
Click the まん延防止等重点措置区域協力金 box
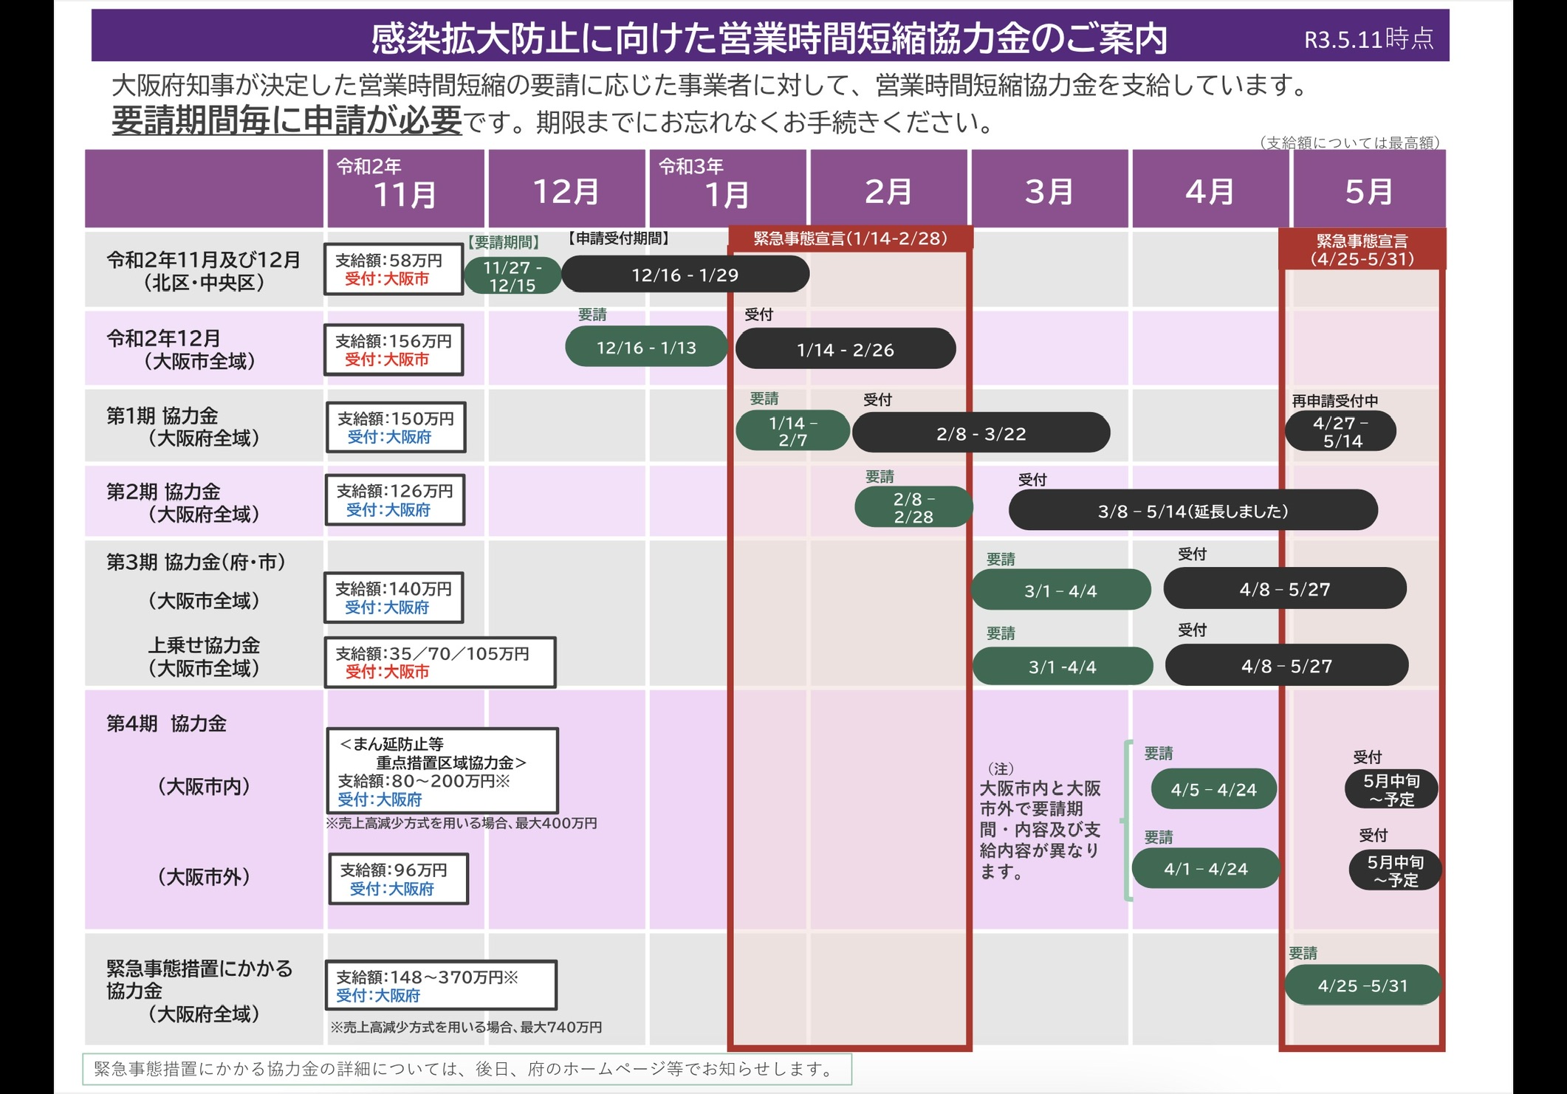click(442, 771)
